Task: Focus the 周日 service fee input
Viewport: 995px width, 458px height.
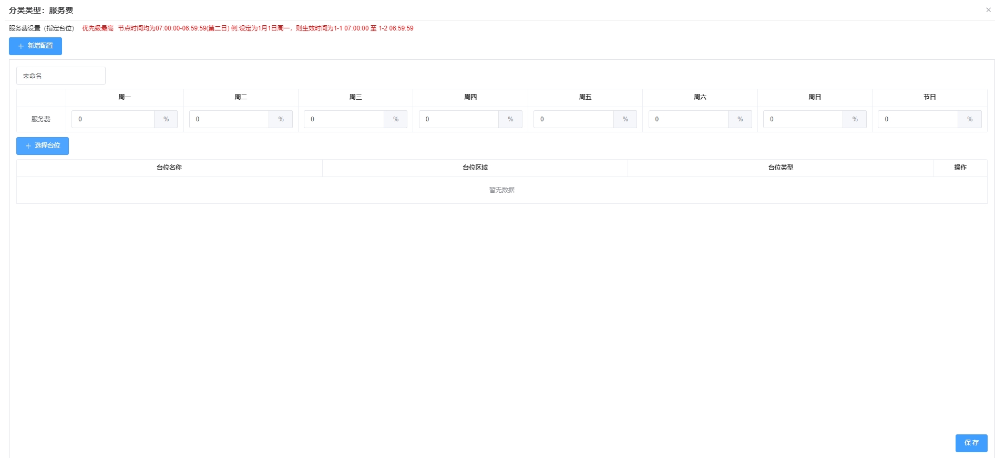Action: click(x=803, y=119)
